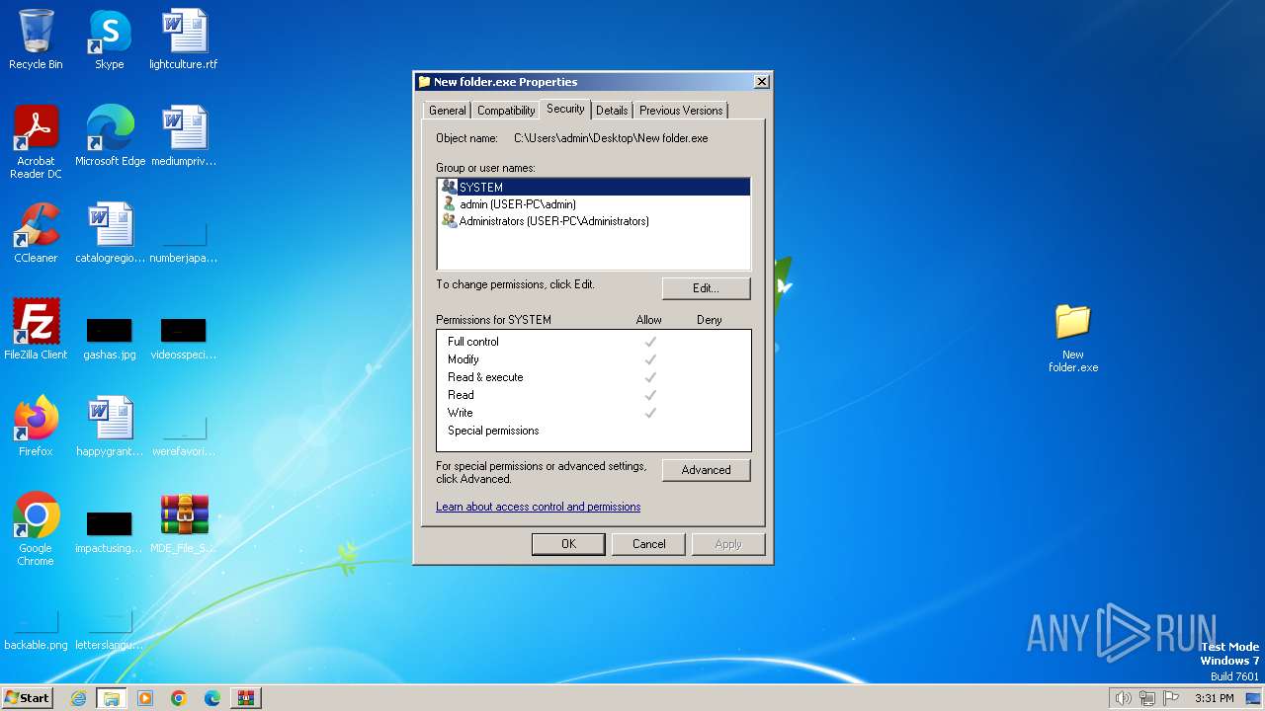Click the Full control allow checkmark
The height and width of the screenshot is (711, 1265).
click(x=650, y=342)
